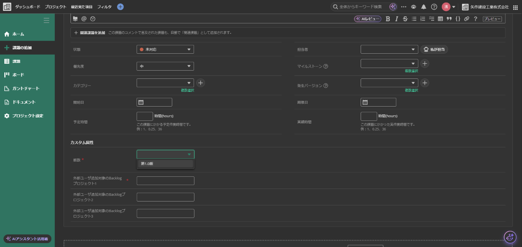Open 課題 list in sidebar

point(27,61)
